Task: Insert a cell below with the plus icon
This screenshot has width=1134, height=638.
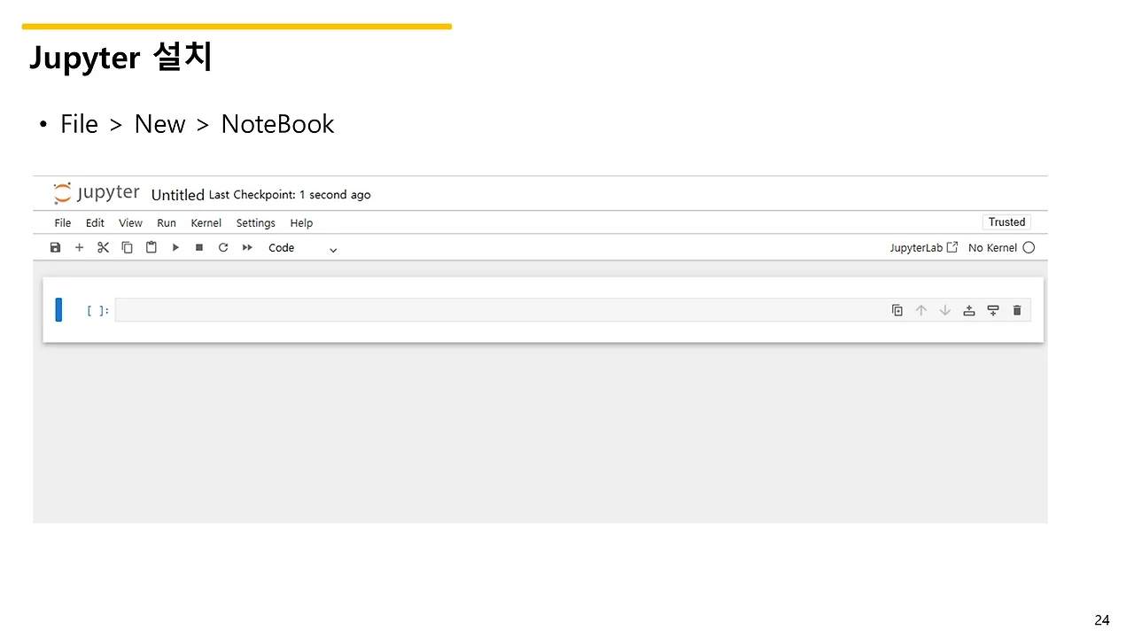Action: tap(79, 248)
